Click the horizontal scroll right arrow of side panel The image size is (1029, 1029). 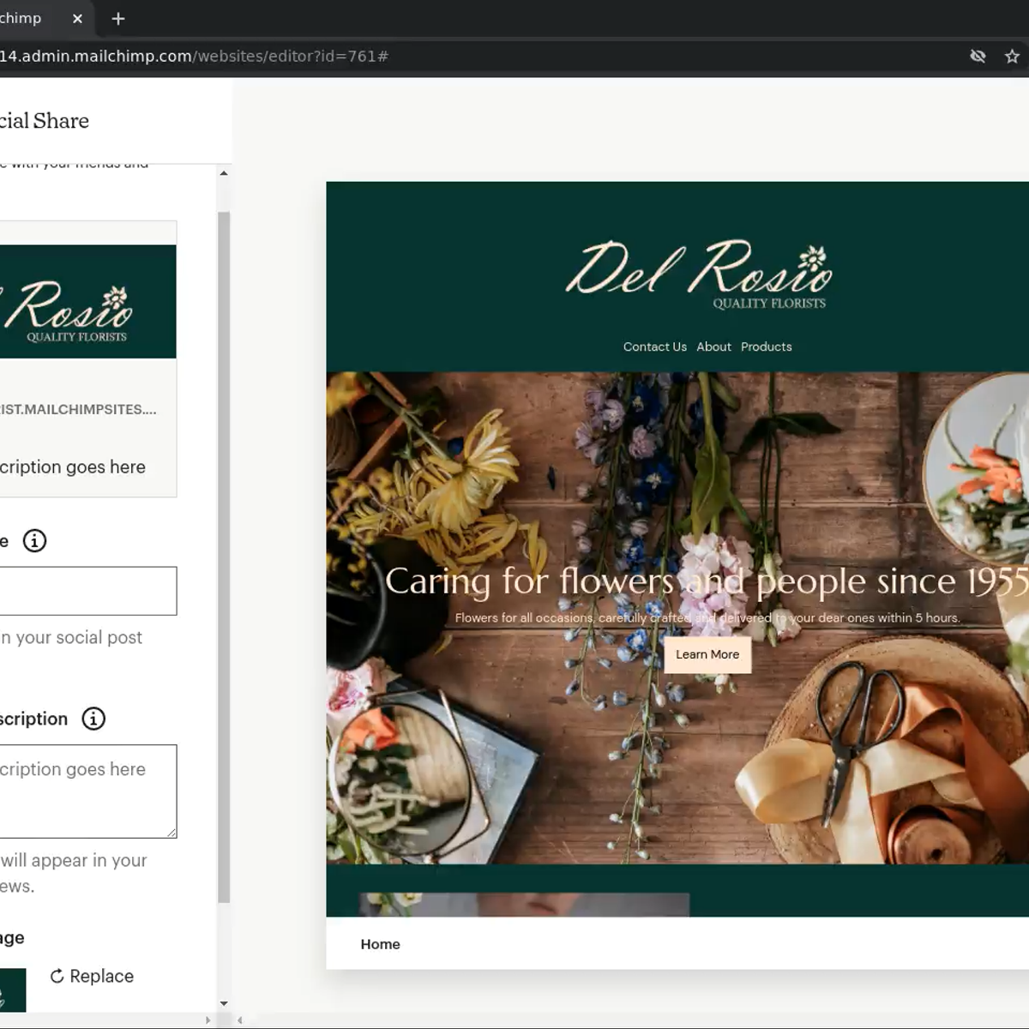pos(208,1020)
